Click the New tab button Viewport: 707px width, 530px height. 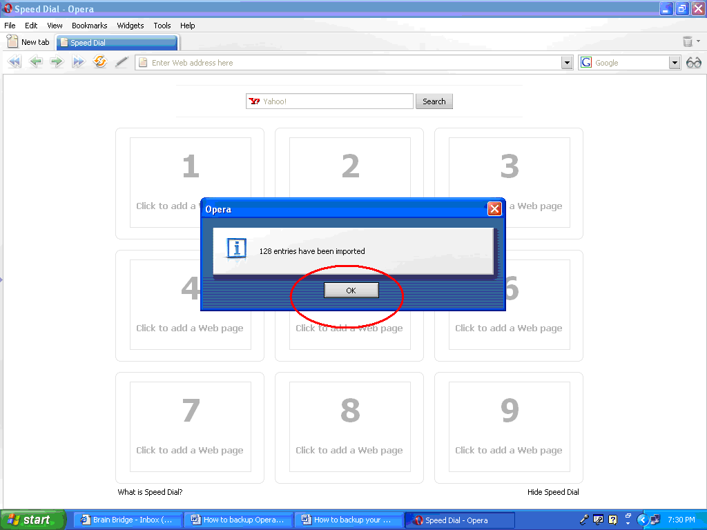[28, 42]
